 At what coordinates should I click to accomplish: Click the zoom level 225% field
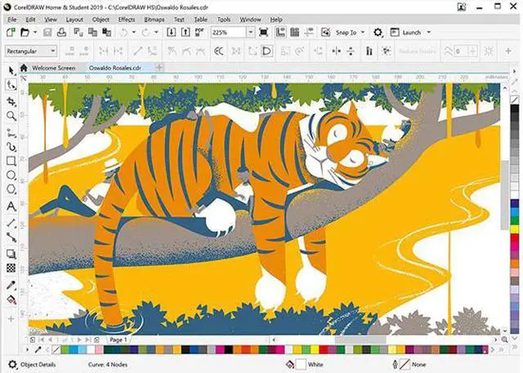coord(229,33)
